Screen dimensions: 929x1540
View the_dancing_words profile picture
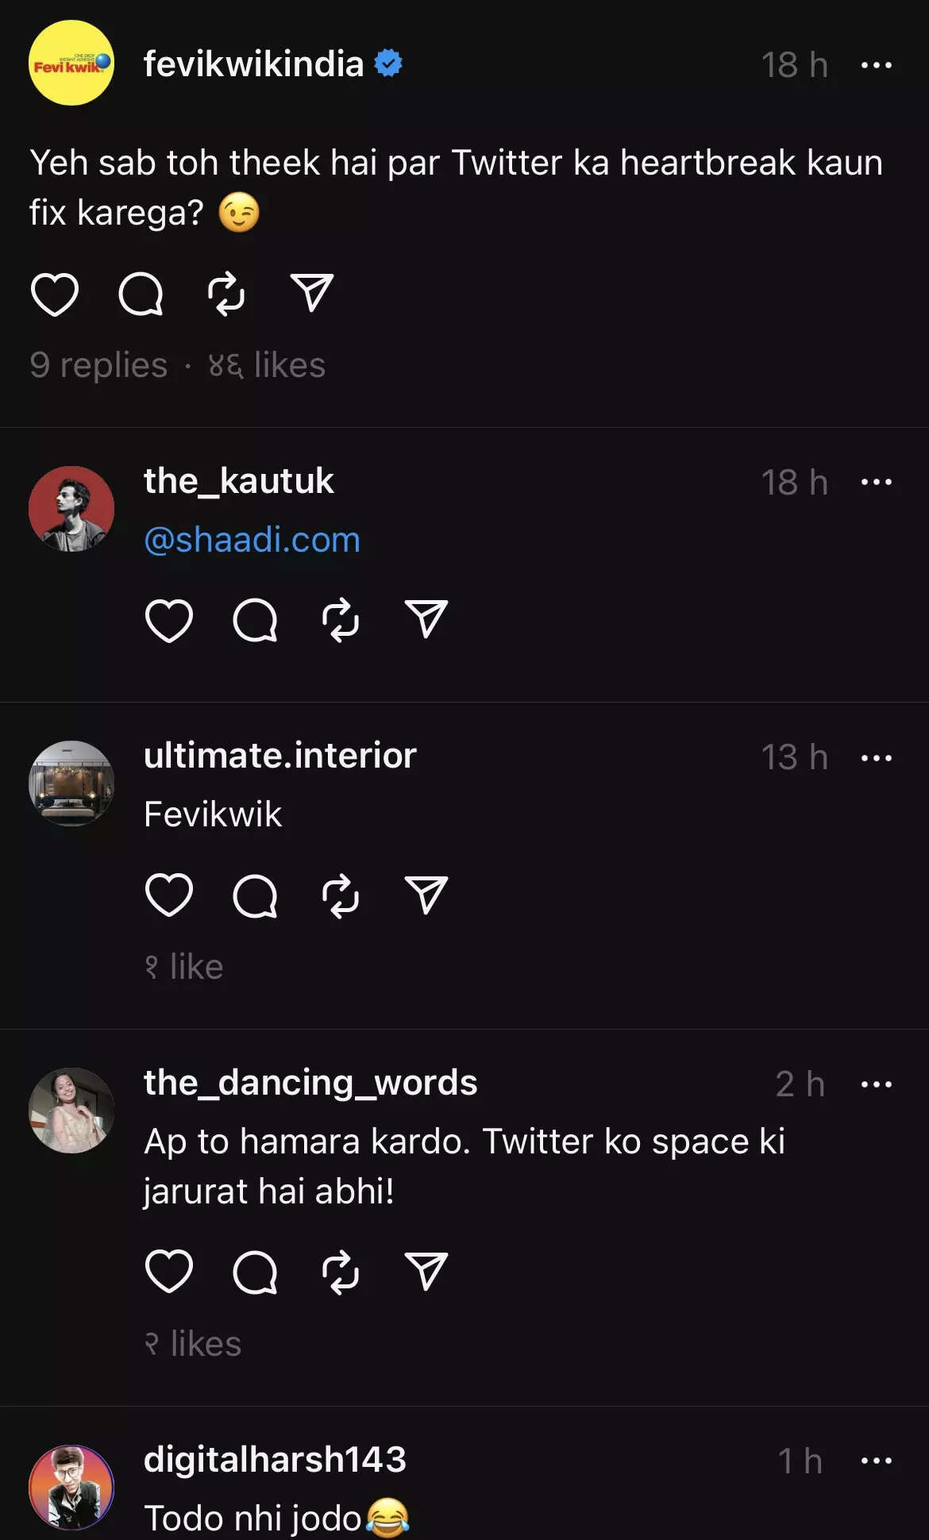click(71, 1110)
